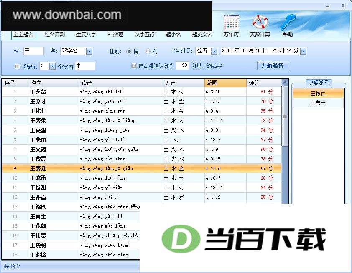352x273 pixels.
Task: Select the name row 王超铭
Action: click(x=71, y=255)
